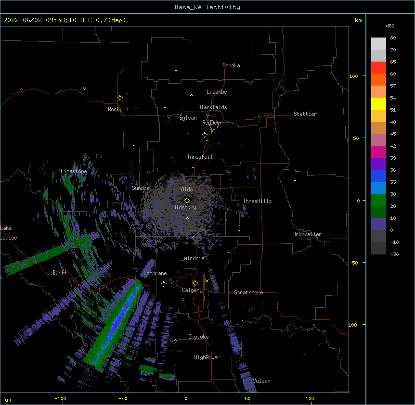The image size is (415, 405).
Task: Click the orange 60 dBZ legend swatch
Action: [x=378, y=79]
